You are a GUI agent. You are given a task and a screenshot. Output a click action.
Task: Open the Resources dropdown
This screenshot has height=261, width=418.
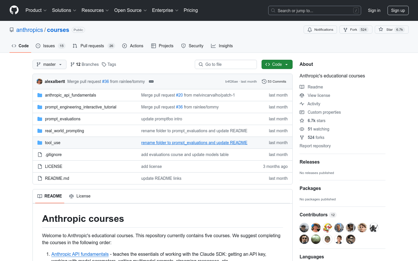pyautogui.click(x=95, y=10)
